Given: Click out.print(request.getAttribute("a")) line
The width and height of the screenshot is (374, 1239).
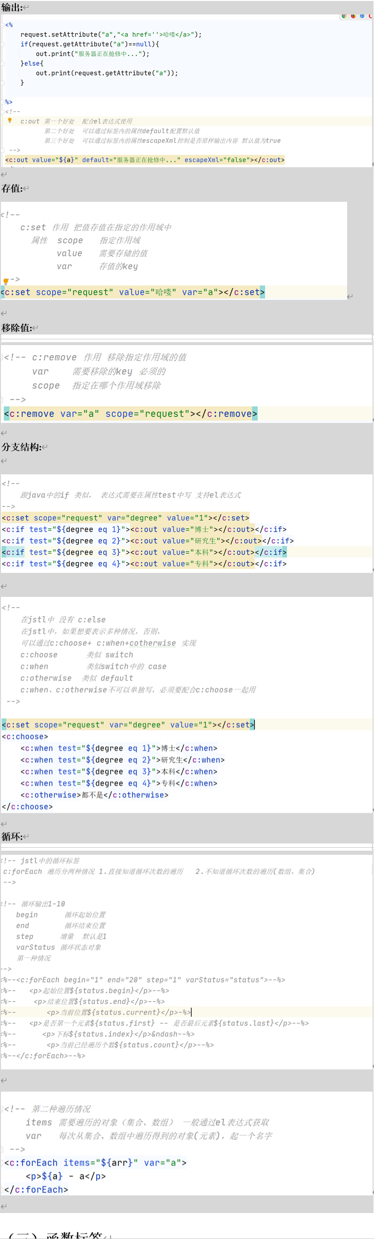Looking at the screenshot, I should (107, 73).
